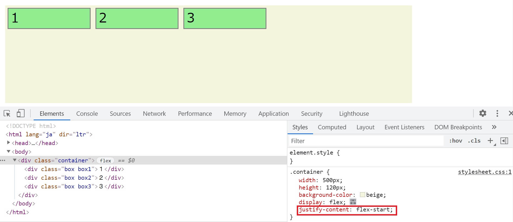Open the flexbox editor icon beside display
Screen dimensions: 513x222
coord(353,202)
